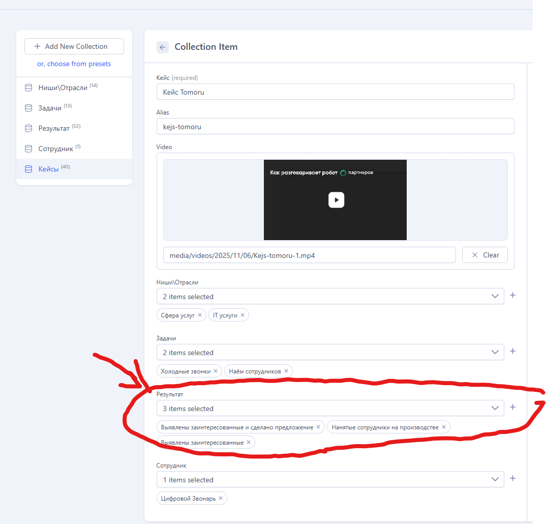The image size is (546, 524).
Task: Click database icon beside Сотрудник in sidebar
Action: (28, 149)
